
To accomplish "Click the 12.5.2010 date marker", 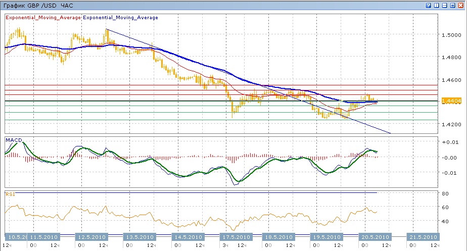I will point(91,236).
